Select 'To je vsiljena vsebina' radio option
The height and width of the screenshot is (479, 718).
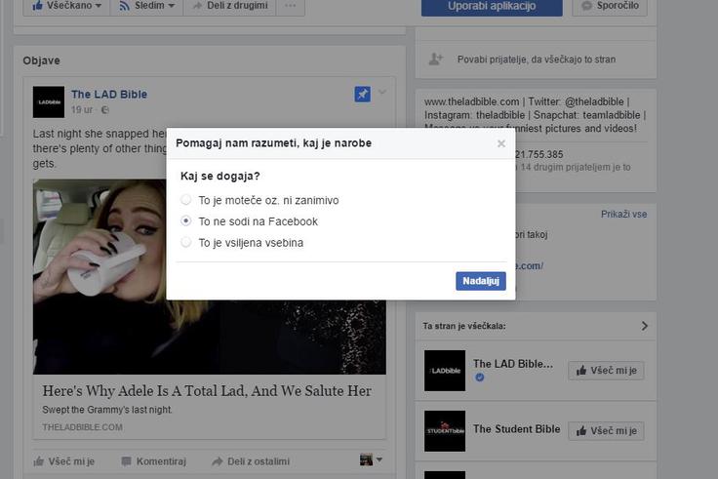click(185, 242)
